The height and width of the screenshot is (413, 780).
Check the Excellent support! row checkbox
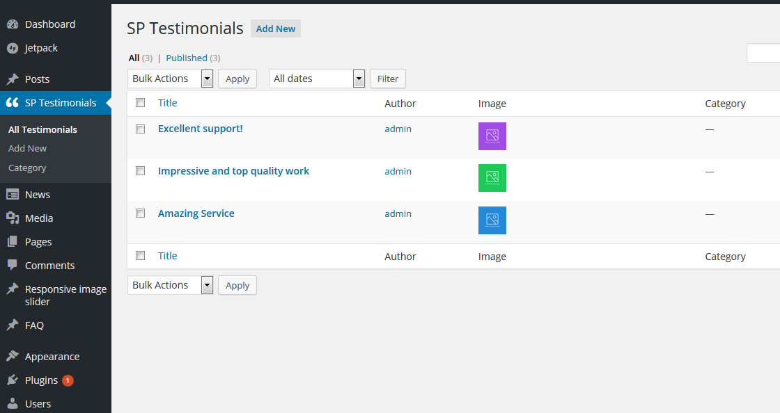pyautogui.click(x=140, y=129)
